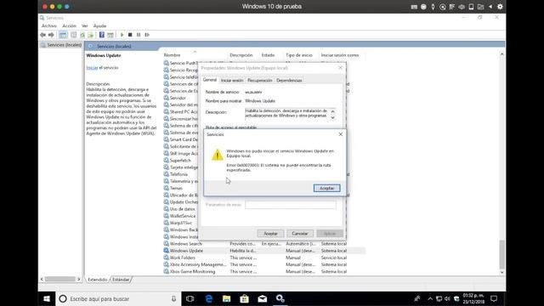Restart the service with the restart toolbar icon
The image size is (544, 306).
147,35
